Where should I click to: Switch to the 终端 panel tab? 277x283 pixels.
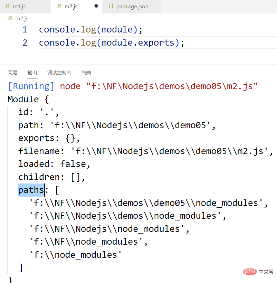86,73
